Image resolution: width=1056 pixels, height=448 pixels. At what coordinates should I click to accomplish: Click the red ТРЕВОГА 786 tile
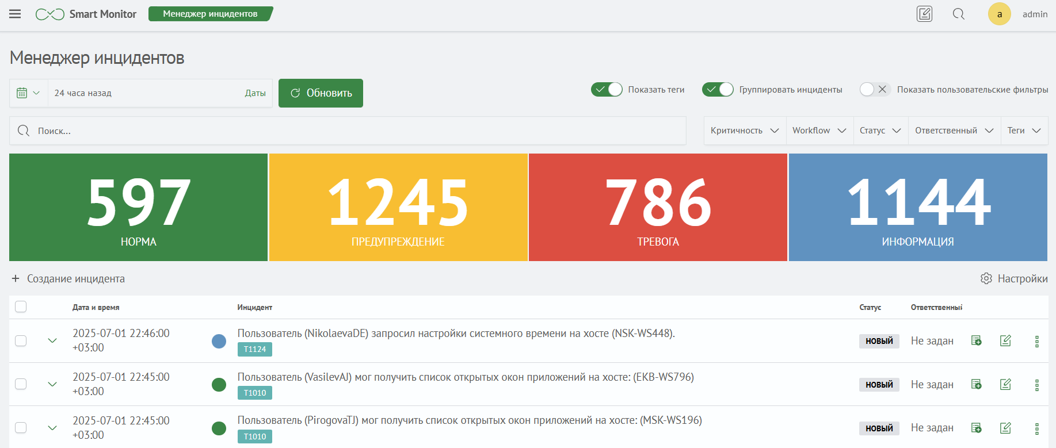[658, 207]
